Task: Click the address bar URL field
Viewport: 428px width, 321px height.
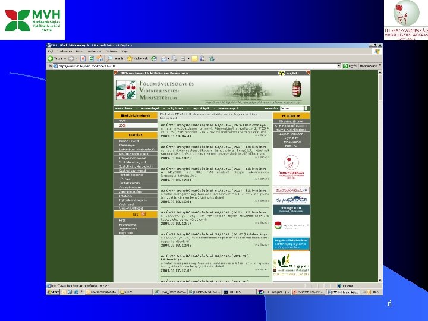Action: pos(195,66)
